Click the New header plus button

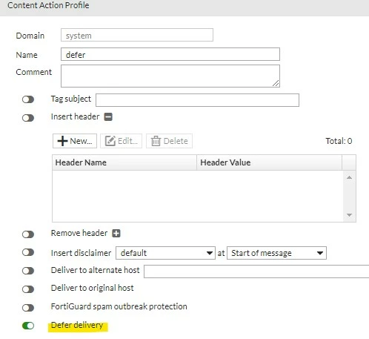(x=75, y=141)
